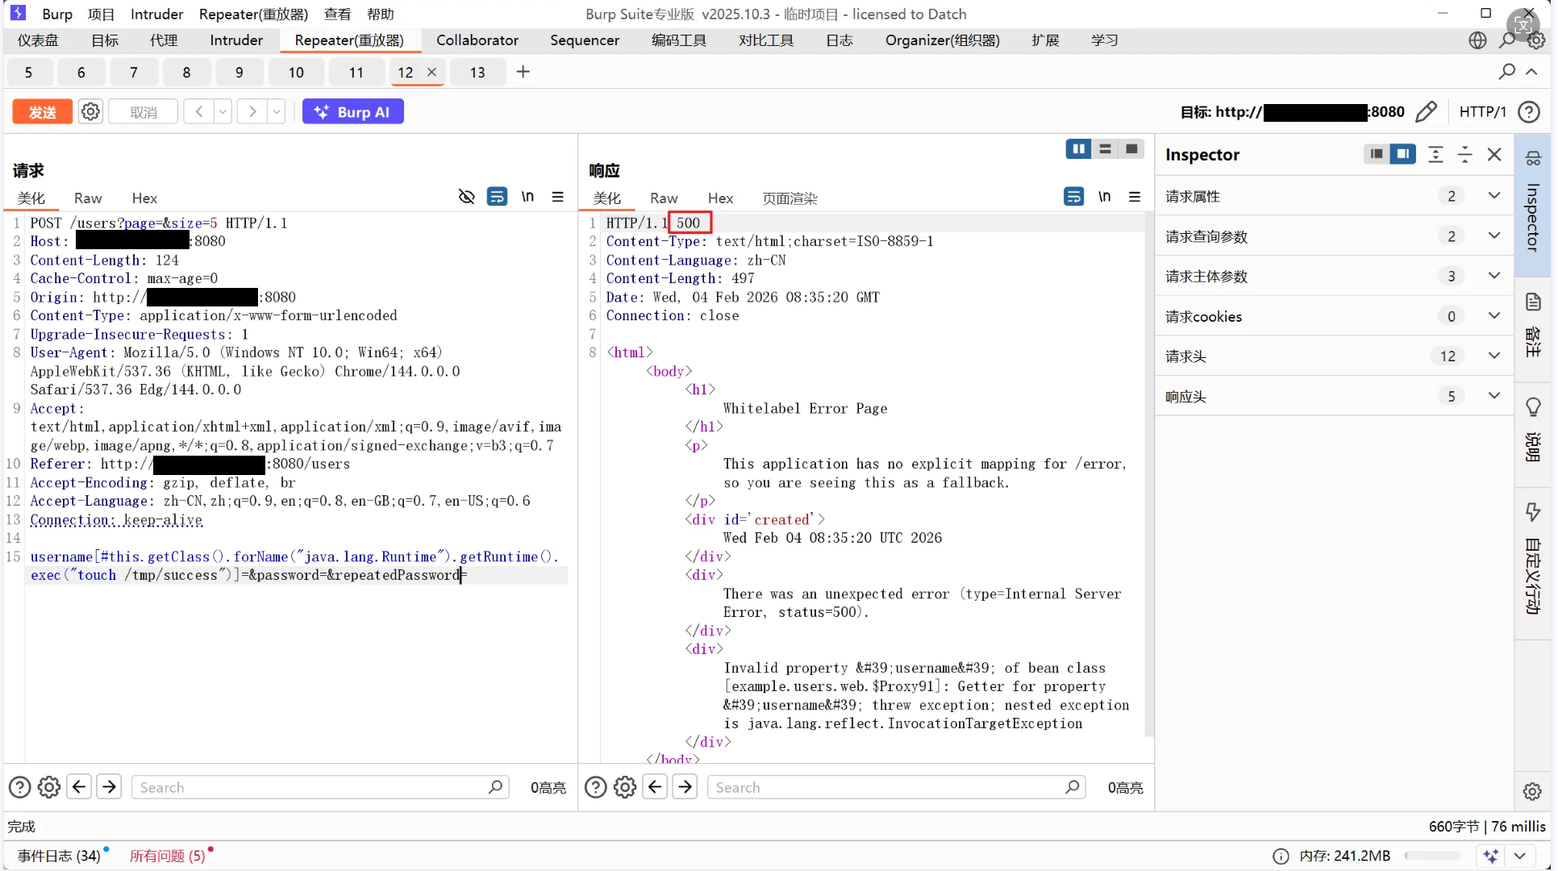1558x871 pixels.
Task: Add a new Repeater tab
Action: click(x=523, y=72)
